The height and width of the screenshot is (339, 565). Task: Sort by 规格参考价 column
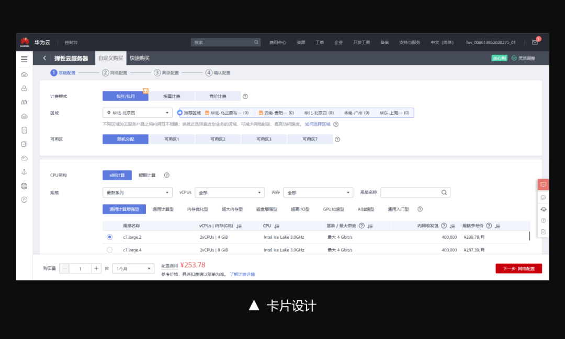click(x=498, y=226)
